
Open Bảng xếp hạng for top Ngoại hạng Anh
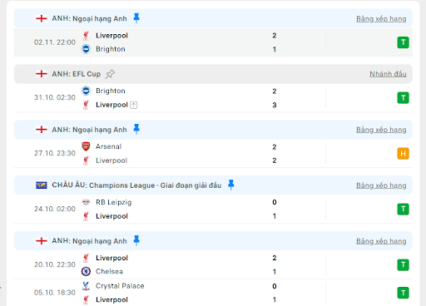pyautogui.click(x=381, y=19)
